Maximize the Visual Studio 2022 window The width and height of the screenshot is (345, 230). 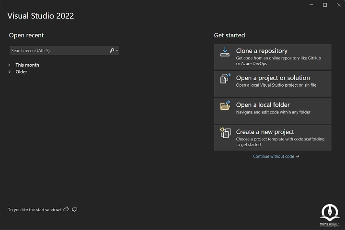325,5
